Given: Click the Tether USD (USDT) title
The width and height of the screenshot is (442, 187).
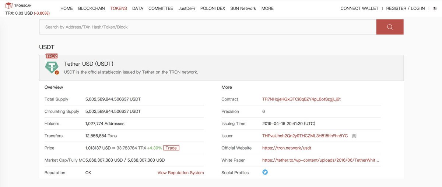Looking at the screenshot, I should (x=89, y=64).
